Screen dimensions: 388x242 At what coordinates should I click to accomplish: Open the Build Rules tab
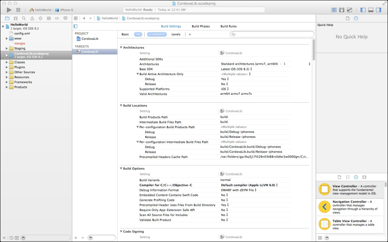229,26
